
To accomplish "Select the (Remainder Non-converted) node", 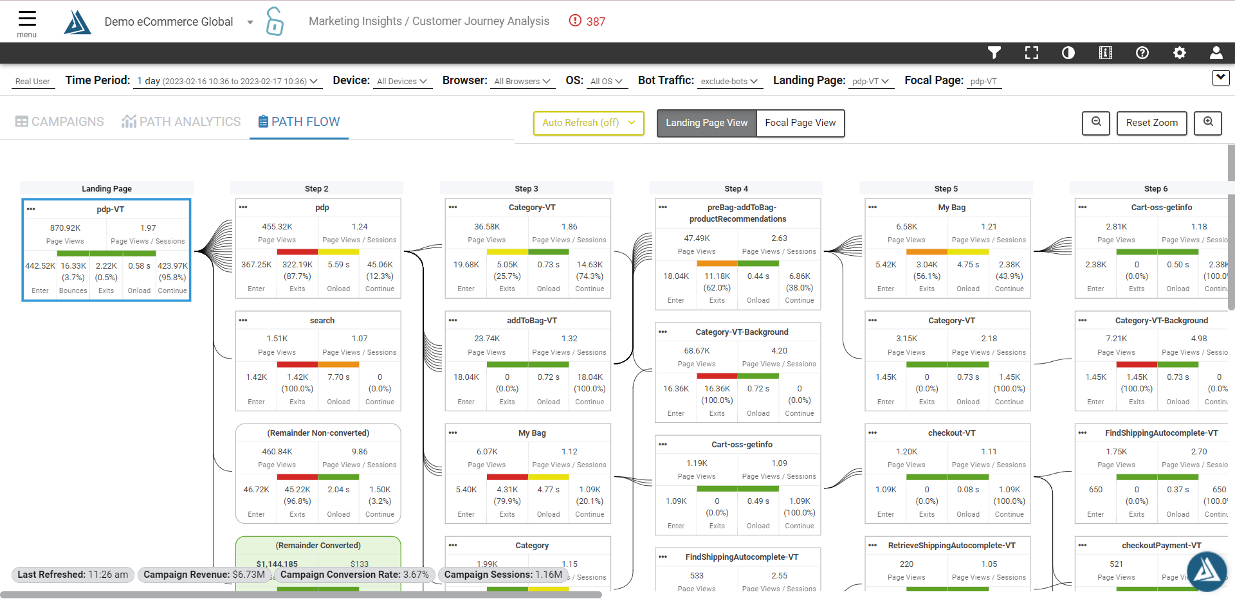I will point(318,473).
